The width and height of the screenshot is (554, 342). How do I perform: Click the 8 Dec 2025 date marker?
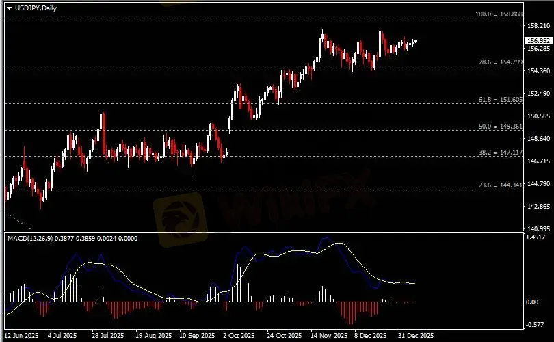[x=370, y=336]
